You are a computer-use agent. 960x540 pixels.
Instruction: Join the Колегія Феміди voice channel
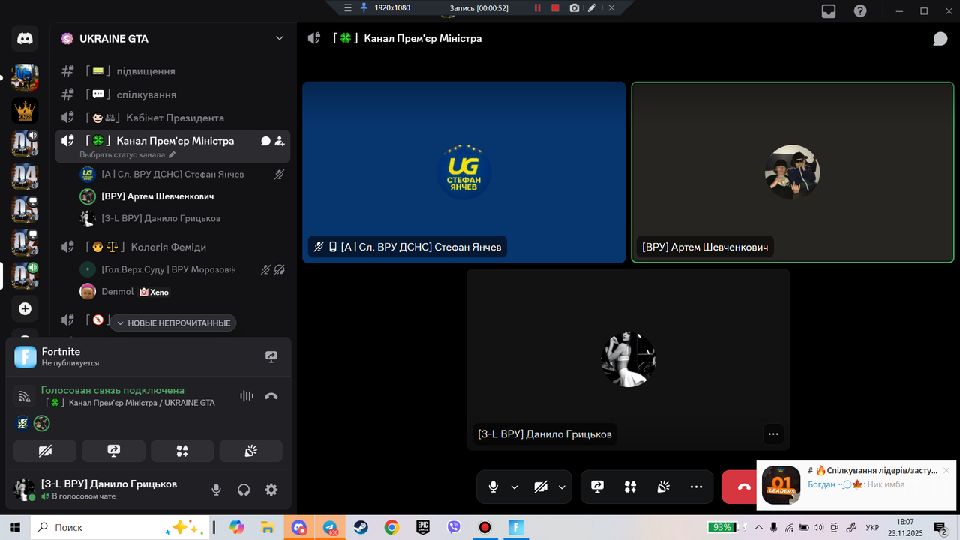(x=172, y=247)
